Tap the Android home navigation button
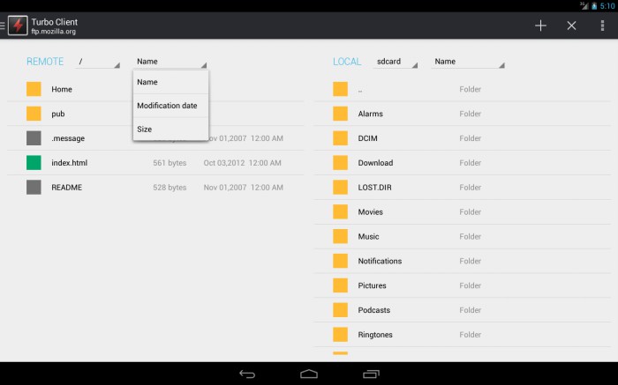This screenshot has height=385, width=618. pos(309,374)
